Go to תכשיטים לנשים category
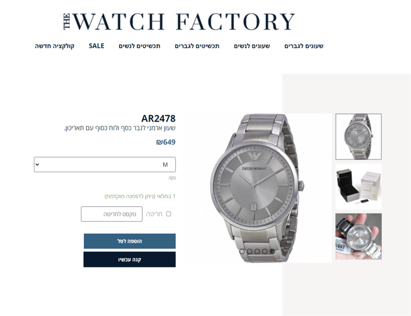 coord(139,46)
